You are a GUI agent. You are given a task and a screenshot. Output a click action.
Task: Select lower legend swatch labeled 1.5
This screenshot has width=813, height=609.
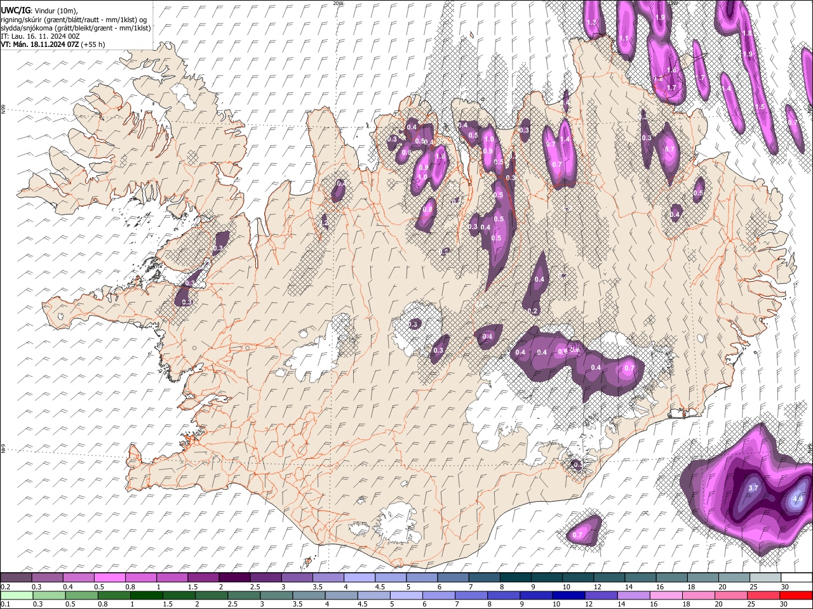179,595
